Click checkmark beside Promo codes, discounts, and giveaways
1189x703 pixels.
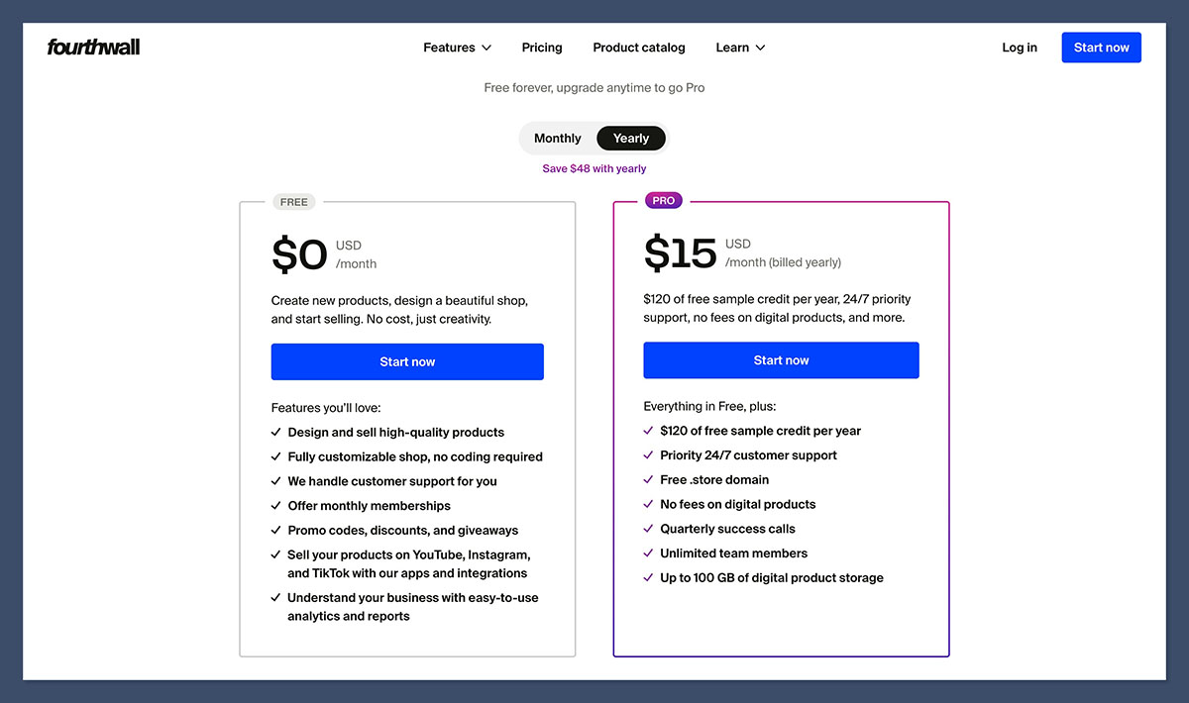pos(276,530)
